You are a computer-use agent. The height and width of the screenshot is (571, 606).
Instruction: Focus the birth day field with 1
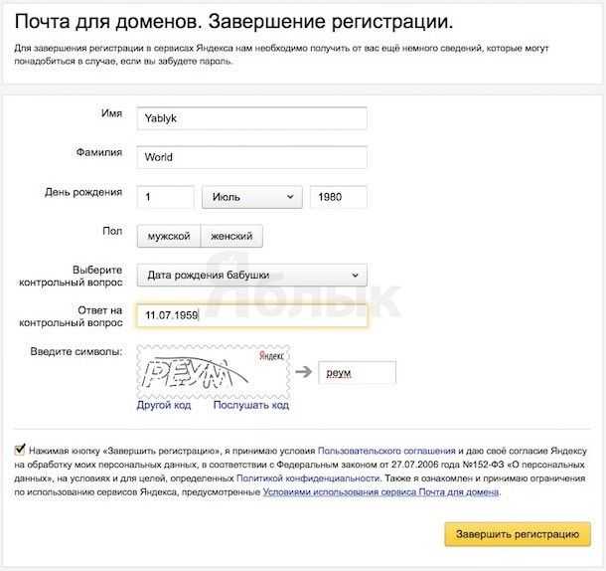[x=166, y=197]
